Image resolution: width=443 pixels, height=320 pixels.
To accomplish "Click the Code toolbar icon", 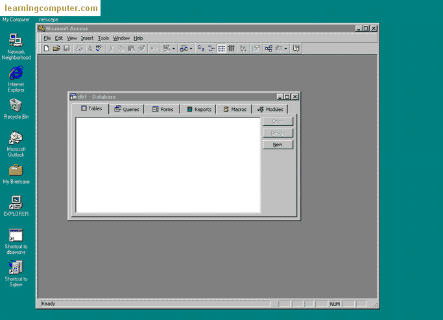I will (x=243, y=49).
